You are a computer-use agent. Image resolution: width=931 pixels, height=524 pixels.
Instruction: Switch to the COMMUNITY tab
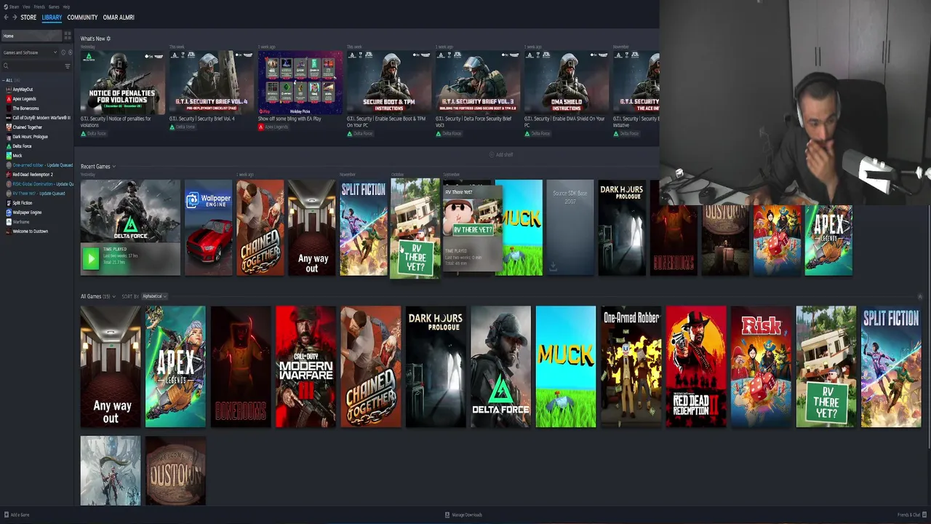point(82,17)
